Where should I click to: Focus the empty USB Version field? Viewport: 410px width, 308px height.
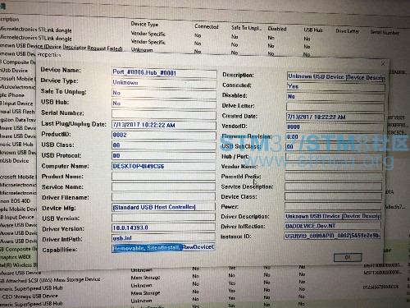[x=164, y=218]
